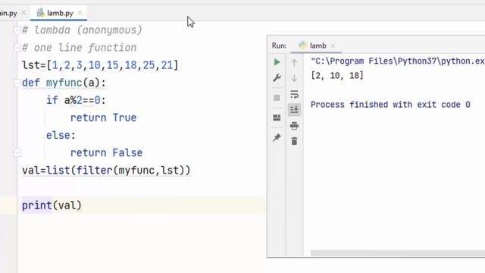This screenshot has width=485, height=273.
Task: Click the 'return False' statement
Action: coord(106,152)
